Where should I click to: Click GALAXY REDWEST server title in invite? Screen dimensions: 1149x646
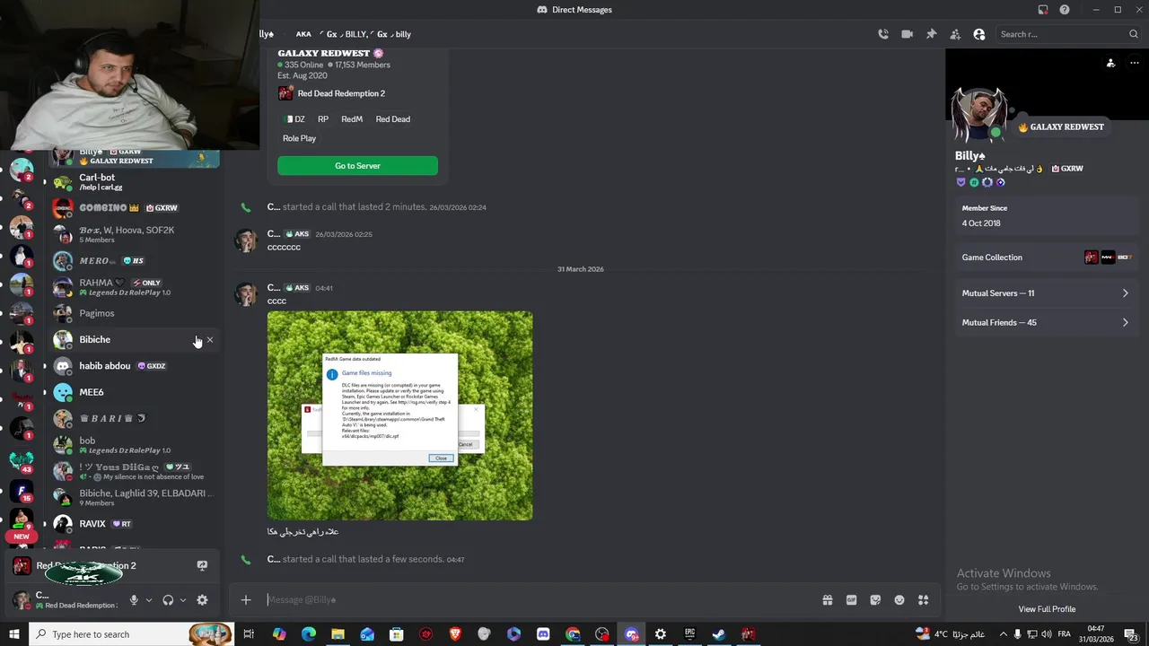[x=323, y=53]
